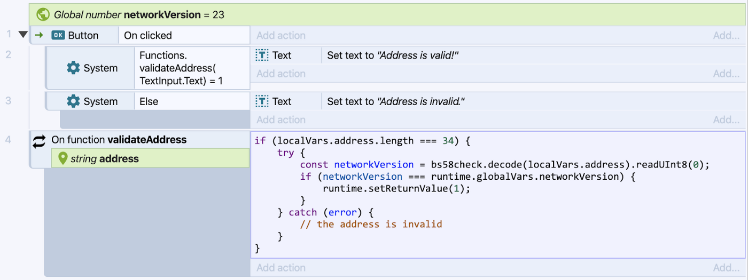Open the Add... menu under the valid-address action
Image resolution: width=748 pixels, height=280 pixels.
tap(726, 74)
